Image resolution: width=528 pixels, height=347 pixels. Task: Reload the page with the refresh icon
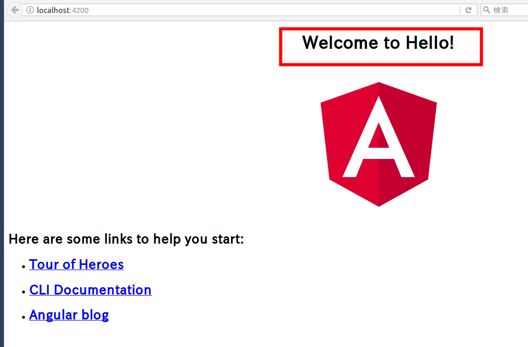click(468, 10)
